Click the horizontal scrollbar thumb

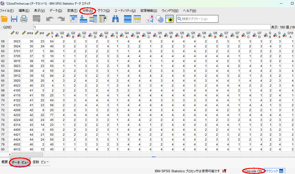pos(27,155)
